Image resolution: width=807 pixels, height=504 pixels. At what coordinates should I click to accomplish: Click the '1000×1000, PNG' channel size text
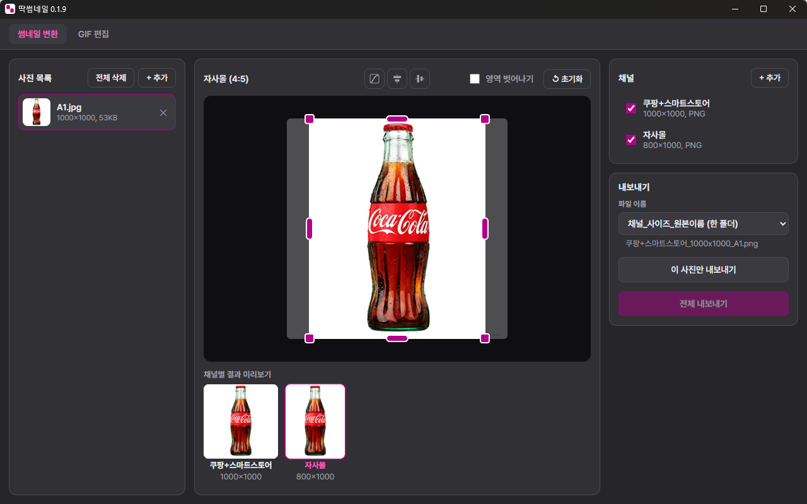pyautogui.click(x=674, y=114)
